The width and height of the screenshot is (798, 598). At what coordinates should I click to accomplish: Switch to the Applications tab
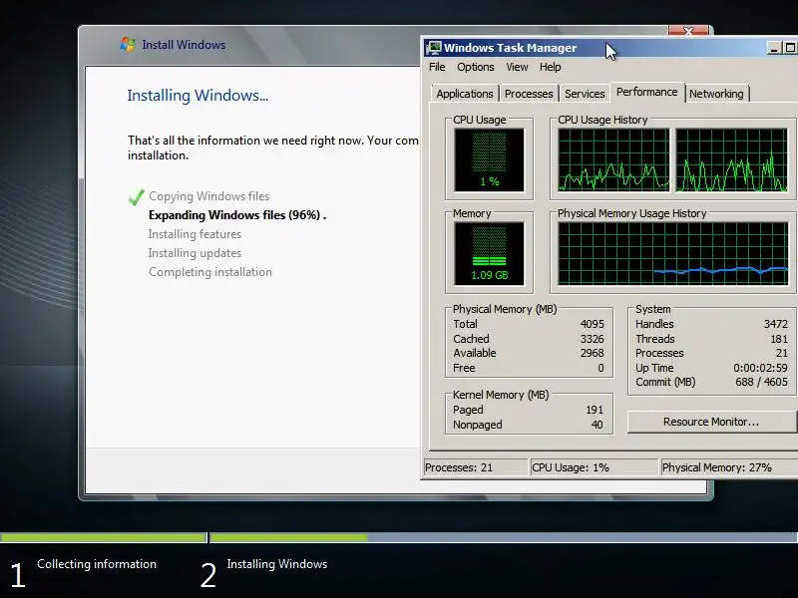pyautogui.click(x=464, y=94)
